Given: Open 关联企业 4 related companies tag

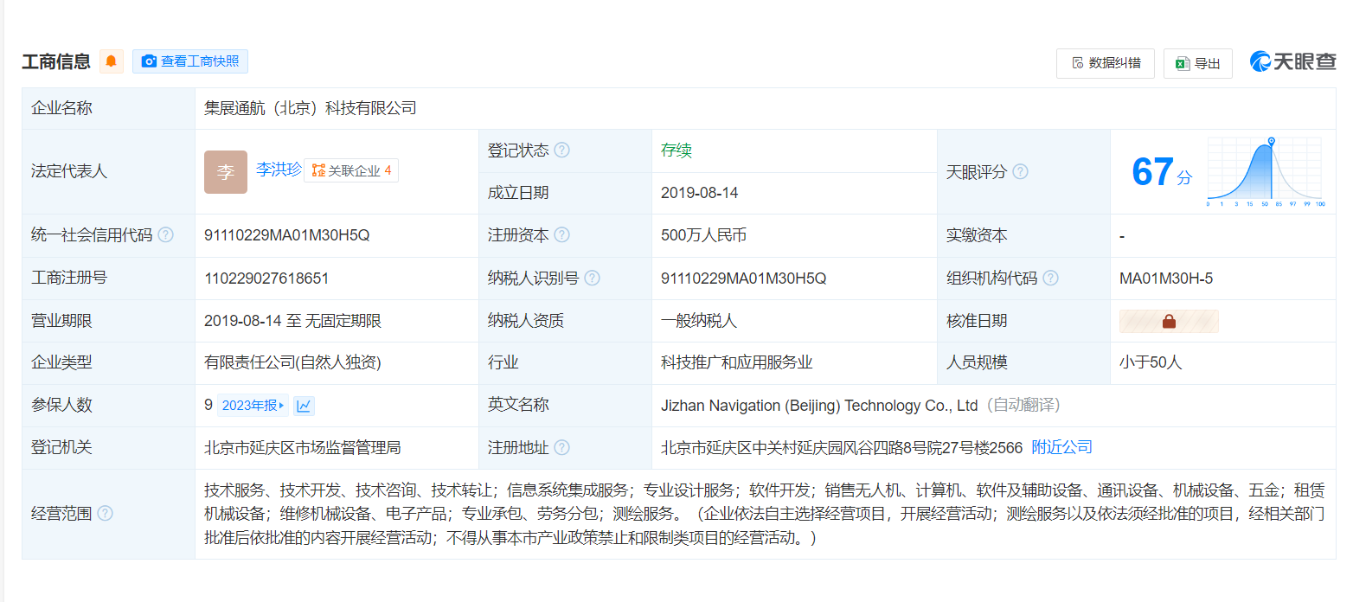Looking at the screenshot, I should point(352,170).
